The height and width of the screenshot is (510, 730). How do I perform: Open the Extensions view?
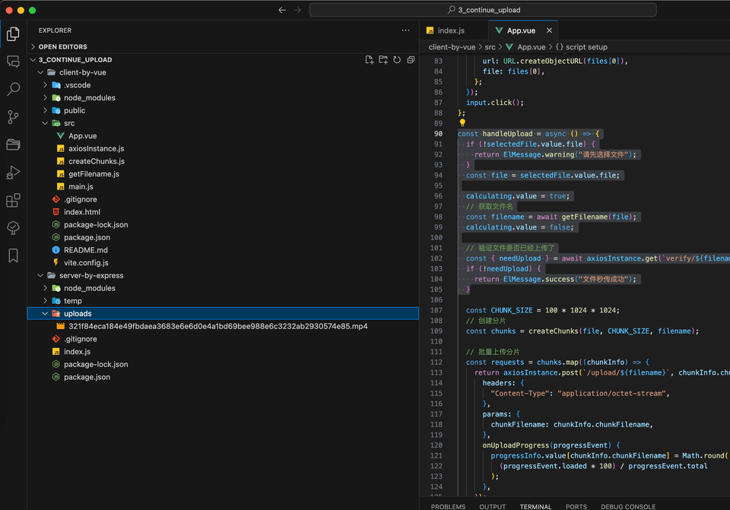13,201
